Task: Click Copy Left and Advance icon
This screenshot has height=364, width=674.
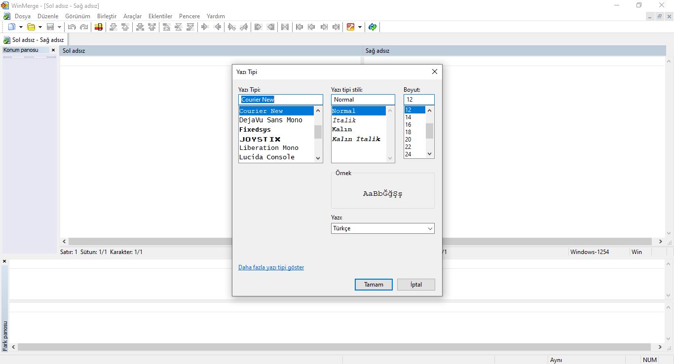Action: coord(243,27)
